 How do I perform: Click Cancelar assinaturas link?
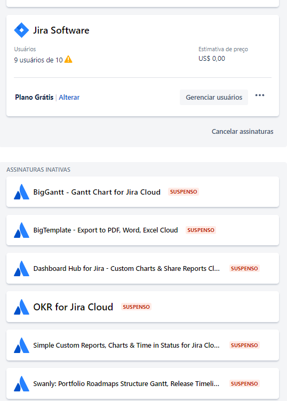pyautogui.click(x=243, y=132)
